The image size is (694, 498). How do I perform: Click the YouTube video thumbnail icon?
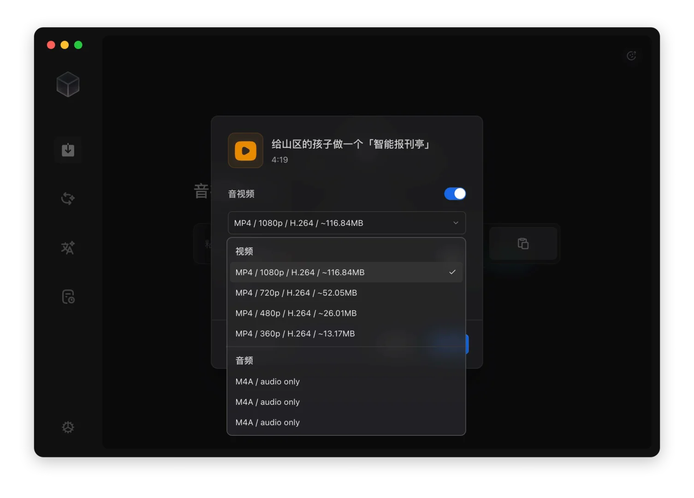pos(245,150)
